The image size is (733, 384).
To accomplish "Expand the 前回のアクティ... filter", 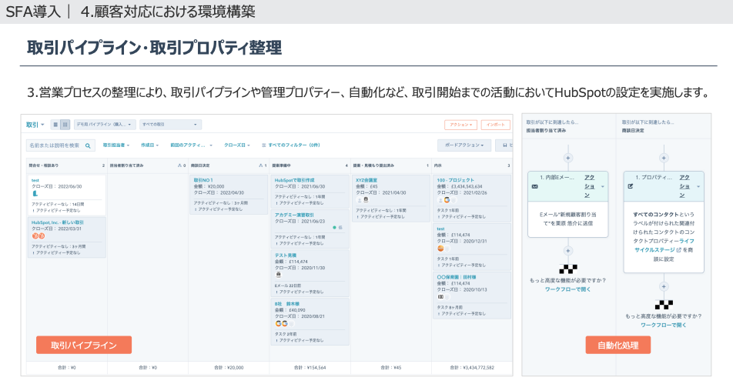I will point(191,145).
